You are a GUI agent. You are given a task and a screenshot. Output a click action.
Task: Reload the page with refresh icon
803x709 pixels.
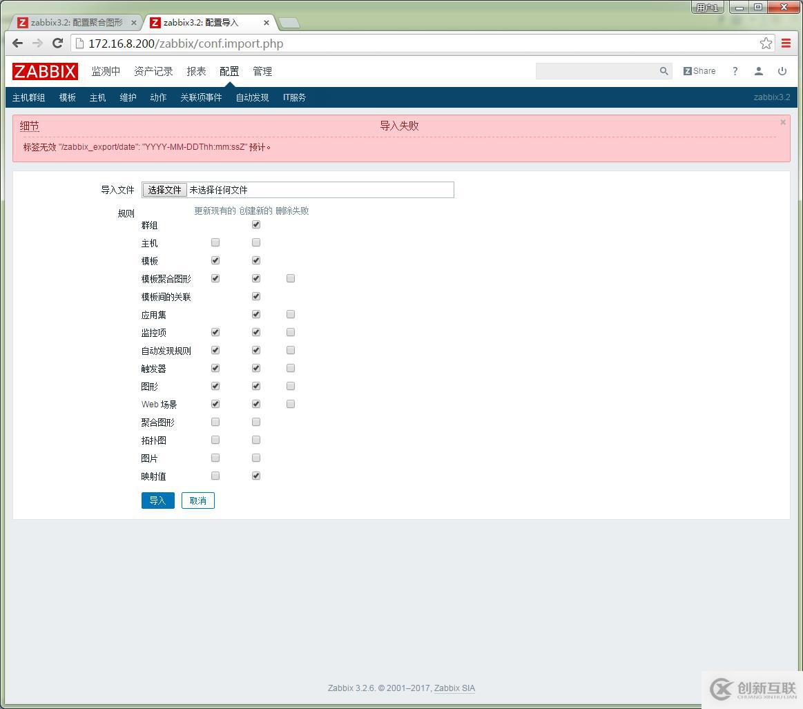click(57, 43)
